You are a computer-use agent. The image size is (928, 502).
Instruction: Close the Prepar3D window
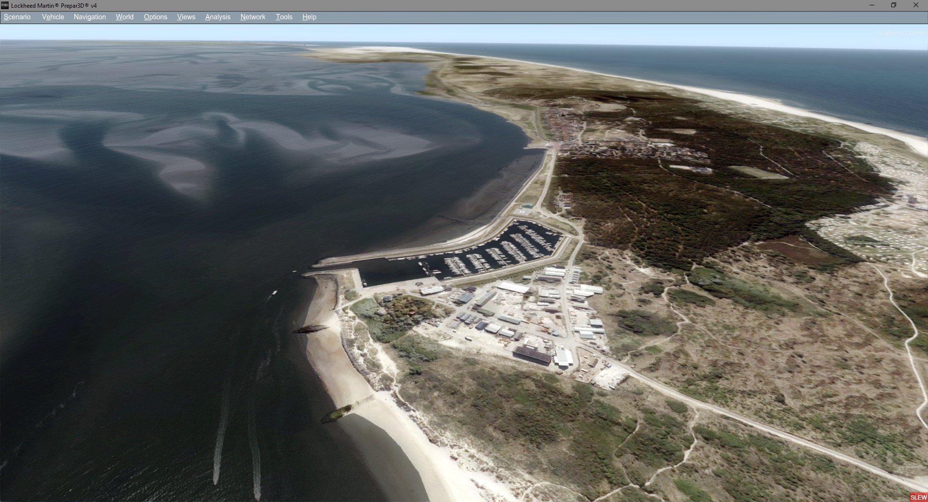(916, 5)
